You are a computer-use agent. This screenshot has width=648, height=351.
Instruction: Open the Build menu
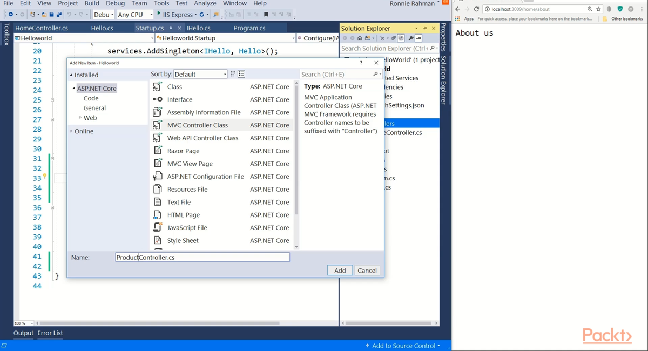[x=92, y=3]
